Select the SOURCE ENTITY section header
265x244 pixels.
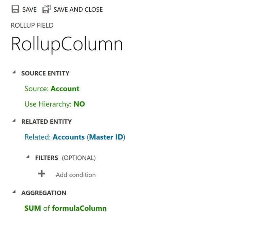(45, 73)
